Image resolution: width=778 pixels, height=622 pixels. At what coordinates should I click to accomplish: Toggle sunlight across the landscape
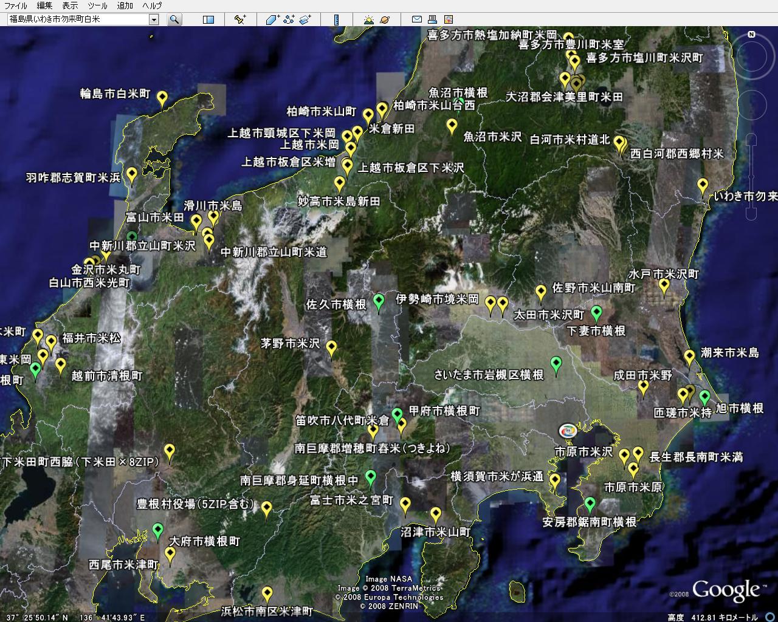click(x=368, y=19)
